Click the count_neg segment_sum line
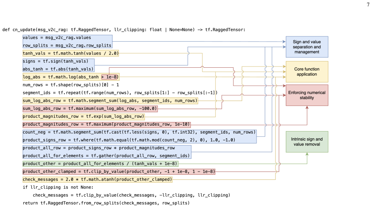The width and height of the screenshot is (372, 208). point(139,132)
